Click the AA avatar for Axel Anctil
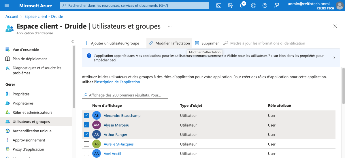Image resolution: width=345 pixels, height=158 pixels. tap(96, 154)
